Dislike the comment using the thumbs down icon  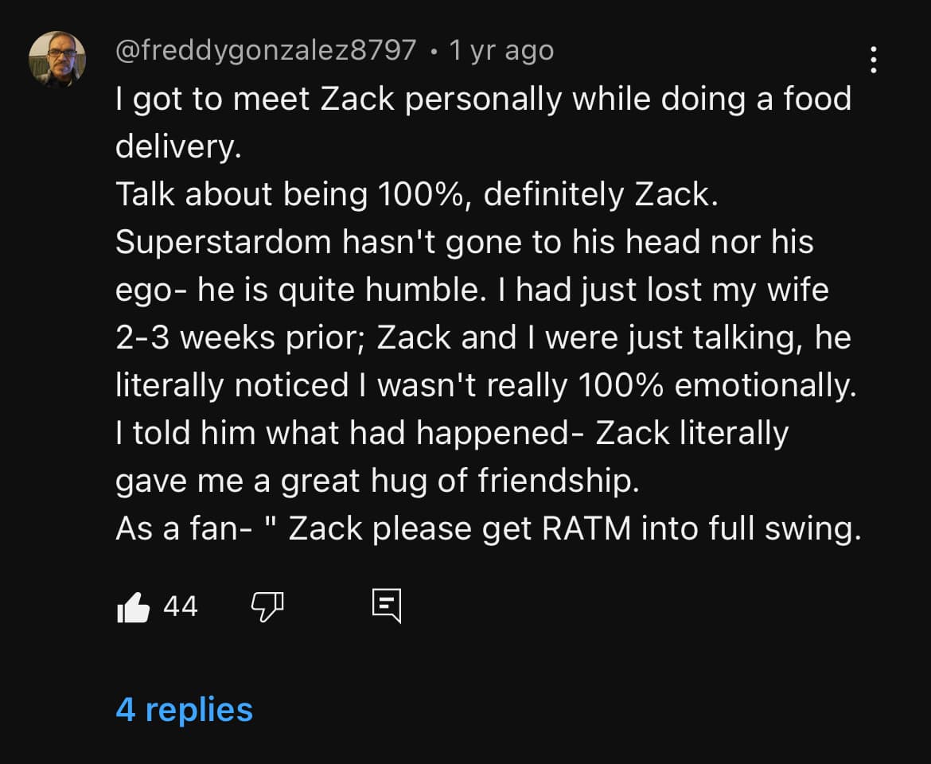click(x=267, y=606)
